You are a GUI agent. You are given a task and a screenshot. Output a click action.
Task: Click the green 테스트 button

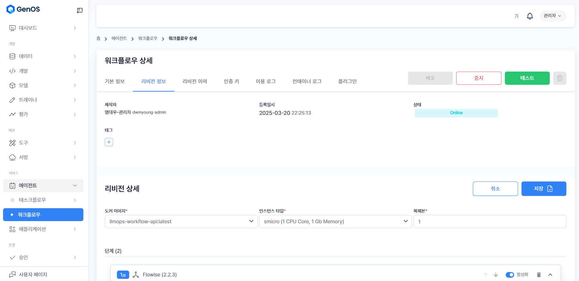coord(527,78)
